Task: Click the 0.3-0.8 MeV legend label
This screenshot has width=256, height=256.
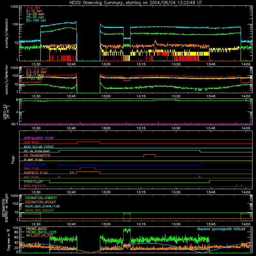Action: coord(36,72)
